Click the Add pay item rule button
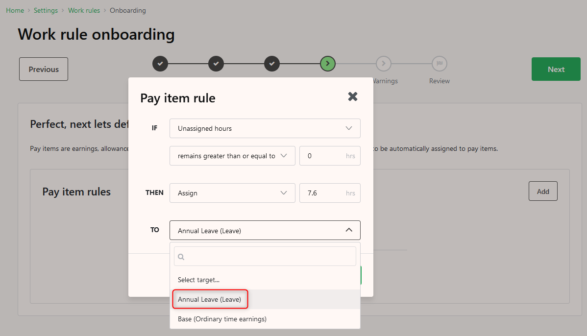This screenshot has width=587, height=336. click(543, 191)
